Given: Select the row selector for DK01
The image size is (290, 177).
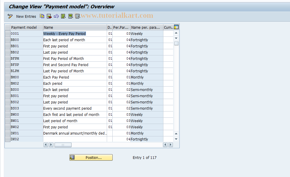Looking at the screenshot, I should point(8,133).
